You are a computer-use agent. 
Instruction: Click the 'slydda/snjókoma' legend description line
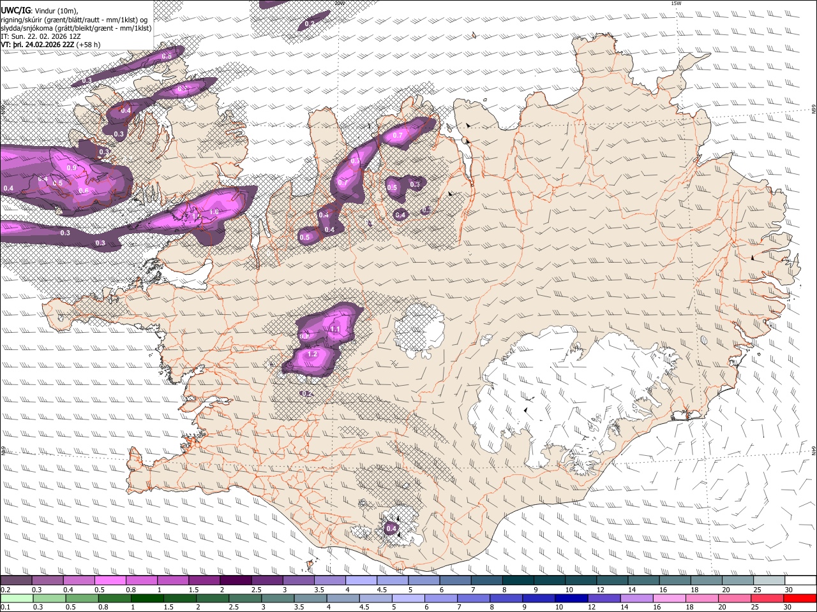(76, 28)
